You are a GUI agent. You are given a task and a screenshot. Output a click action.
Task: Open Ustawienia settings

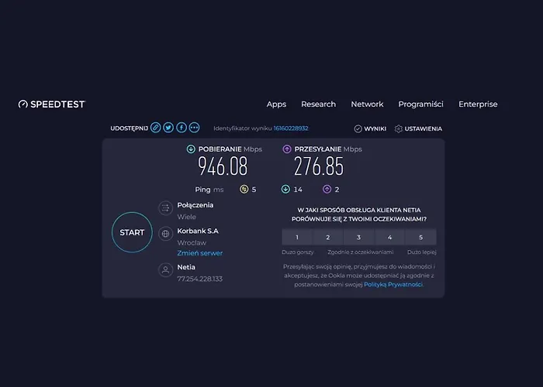pos(418,128)
